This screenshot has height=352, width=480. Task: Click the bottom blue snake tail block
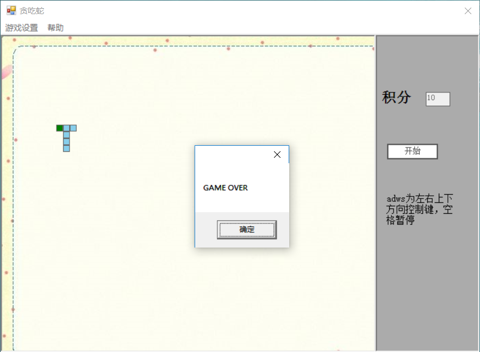click(x=66, y=149)
